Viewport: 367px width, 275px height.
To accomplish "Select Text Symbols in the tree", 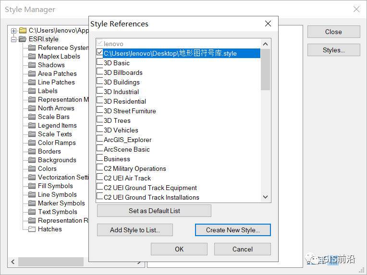I will (57, 212).
